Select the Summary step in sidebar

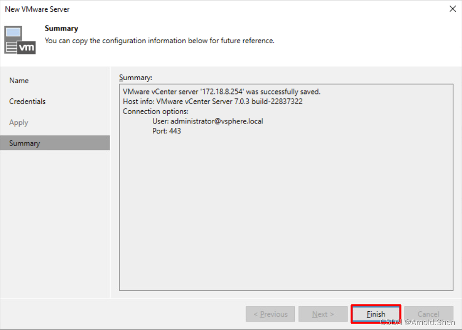coord(55,143)
